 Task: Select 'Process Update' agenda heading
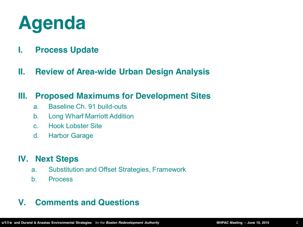coord(67,50)
